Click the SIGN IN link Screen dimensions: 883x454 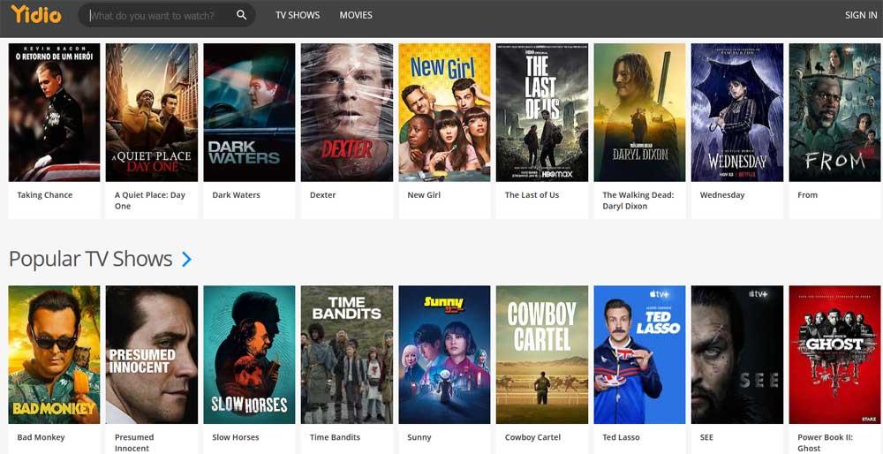pyautogui.click(x=860, y=15)
